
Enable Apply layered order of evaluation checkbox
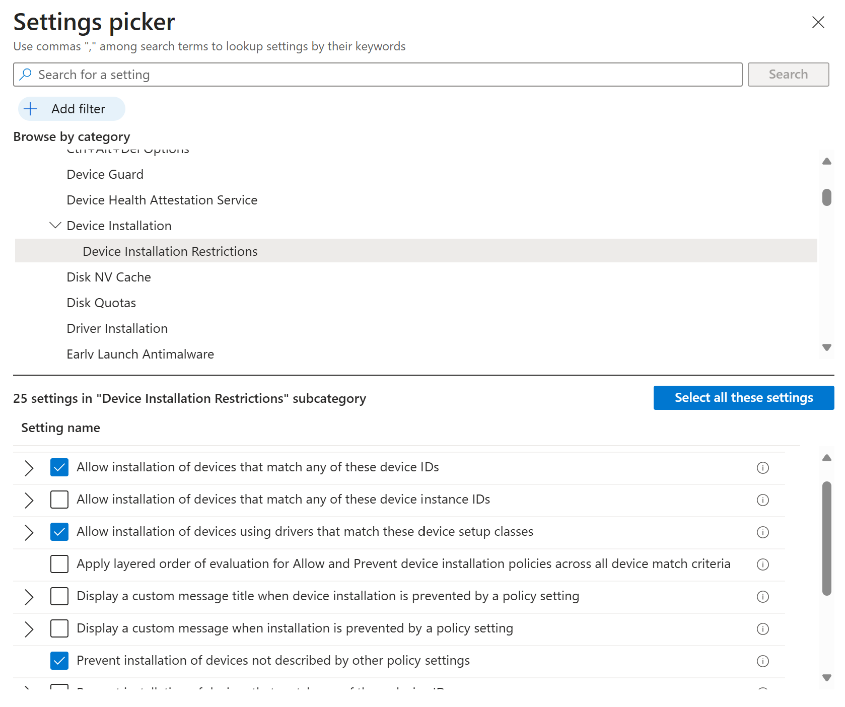[x=59, y=564]
